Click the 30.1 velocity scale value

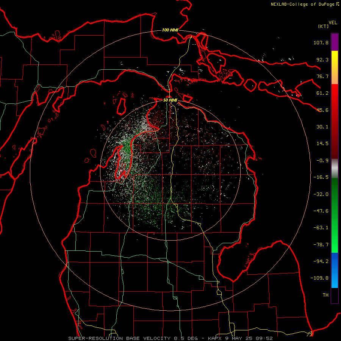tap(322, 127)
